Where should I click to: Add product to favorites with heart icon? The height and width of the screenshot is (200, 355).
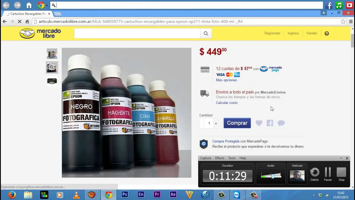click(x=259, y=123)
